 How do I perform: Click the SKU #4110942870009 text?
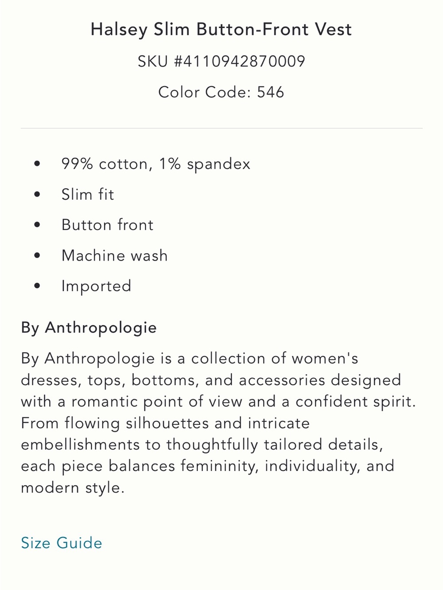click(221, 61)
